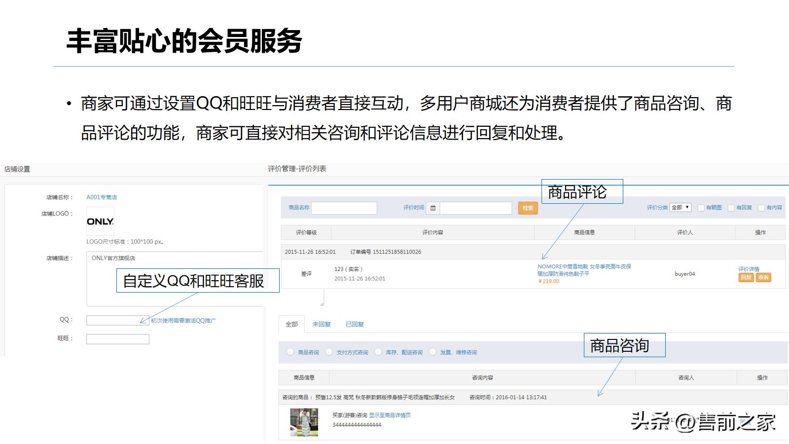The image size is (789, 444).
Task: Click the 回复 button on the 差评 review
Action: click(746, 278)
